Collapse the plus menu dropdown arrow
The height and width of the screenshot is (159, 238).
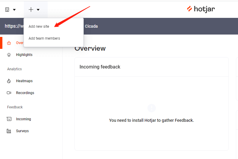pyautogui.click(x=38, y=10)
